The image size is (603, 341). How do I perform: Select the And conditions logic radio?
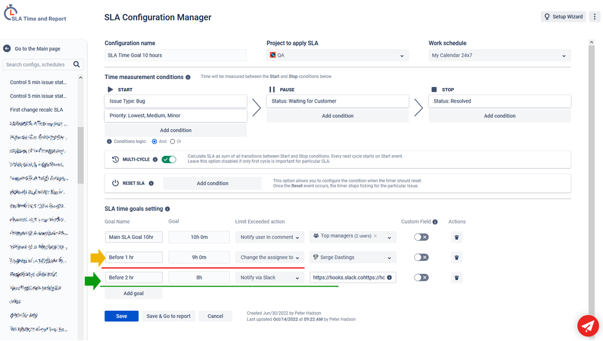pos(154,141)
